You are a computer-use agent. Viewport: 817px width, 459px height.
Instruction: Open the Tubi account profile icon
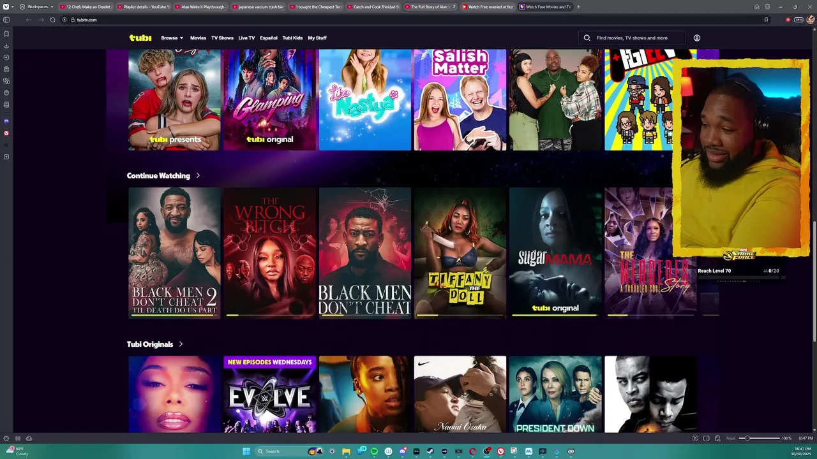697,38
